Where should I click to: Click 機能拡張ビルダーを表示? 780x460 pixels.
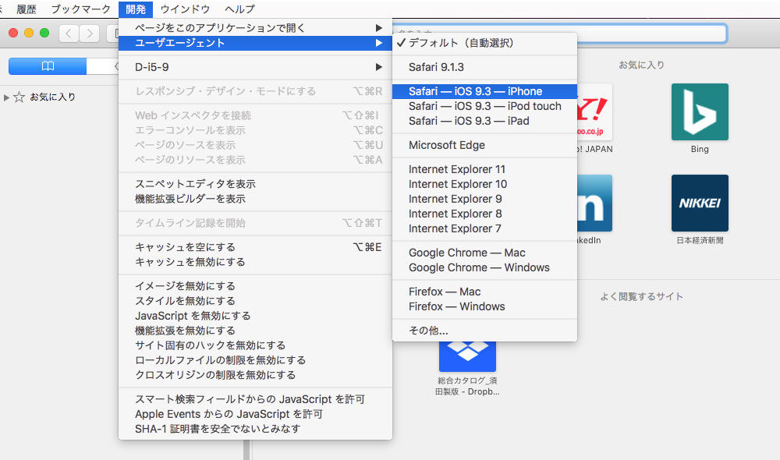255,199
